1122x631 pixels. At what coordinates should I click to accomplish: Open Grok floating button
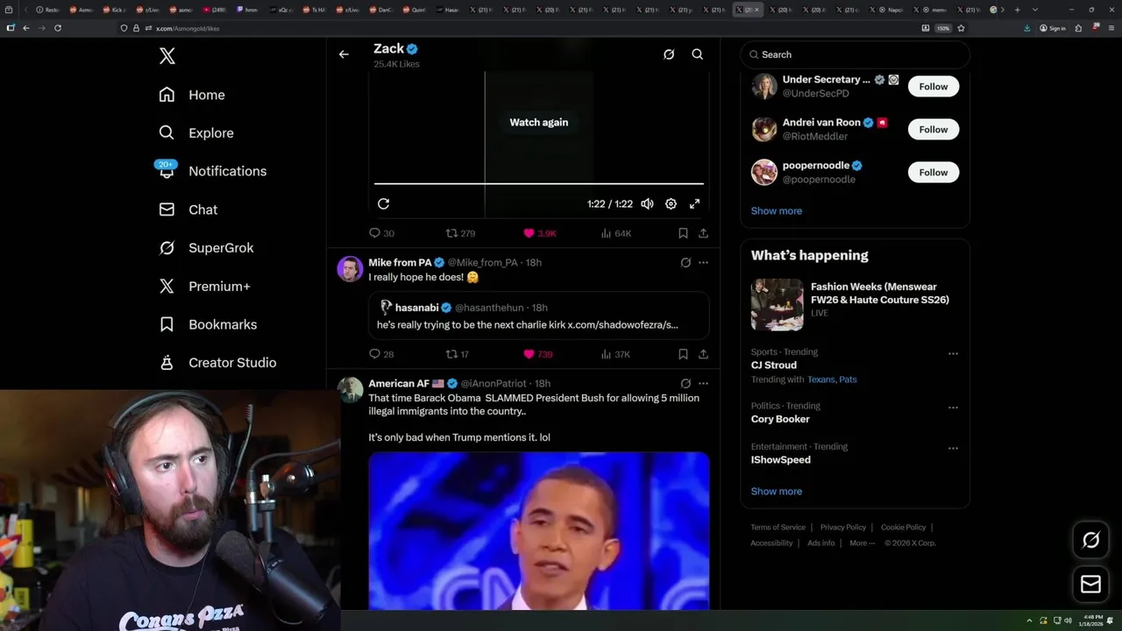[x=1090, y=541]
